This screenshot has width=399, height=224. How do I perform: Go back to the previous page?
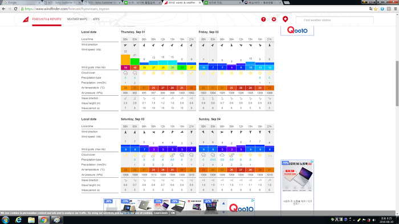pyautogui.click(x=3, y=9)
